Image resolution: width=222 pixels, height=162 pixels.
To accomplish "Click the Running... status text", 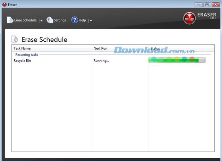I will [101, 61].
